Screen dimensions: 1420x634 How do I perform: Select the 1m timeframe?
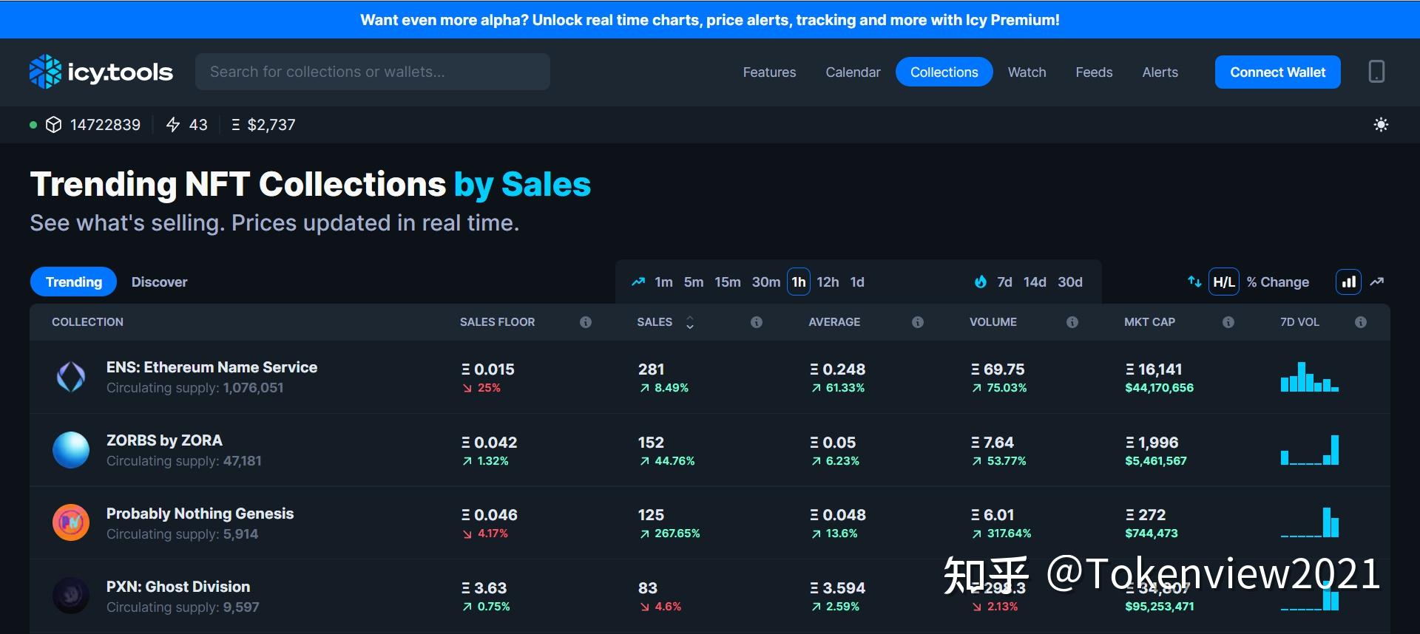click(x=663, y=282)
